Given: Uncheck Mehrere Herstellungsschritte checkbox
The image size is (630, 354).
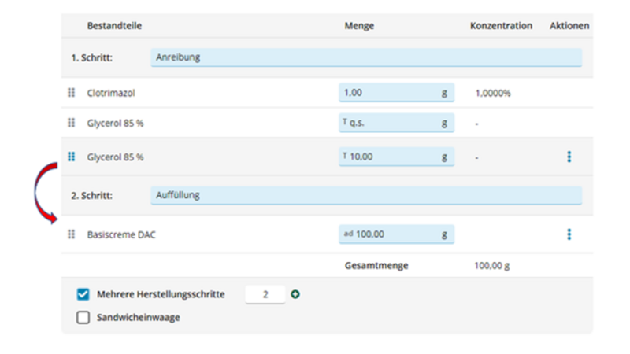Looking at the screenshot, I should pyautogui.click(x=83, y=294).
